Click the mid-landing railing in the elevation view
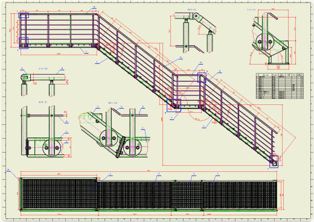The image size is (314, 222). 187,92
